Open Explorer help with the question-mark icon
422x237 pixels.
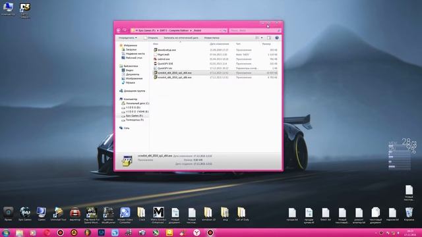[277, 38]
